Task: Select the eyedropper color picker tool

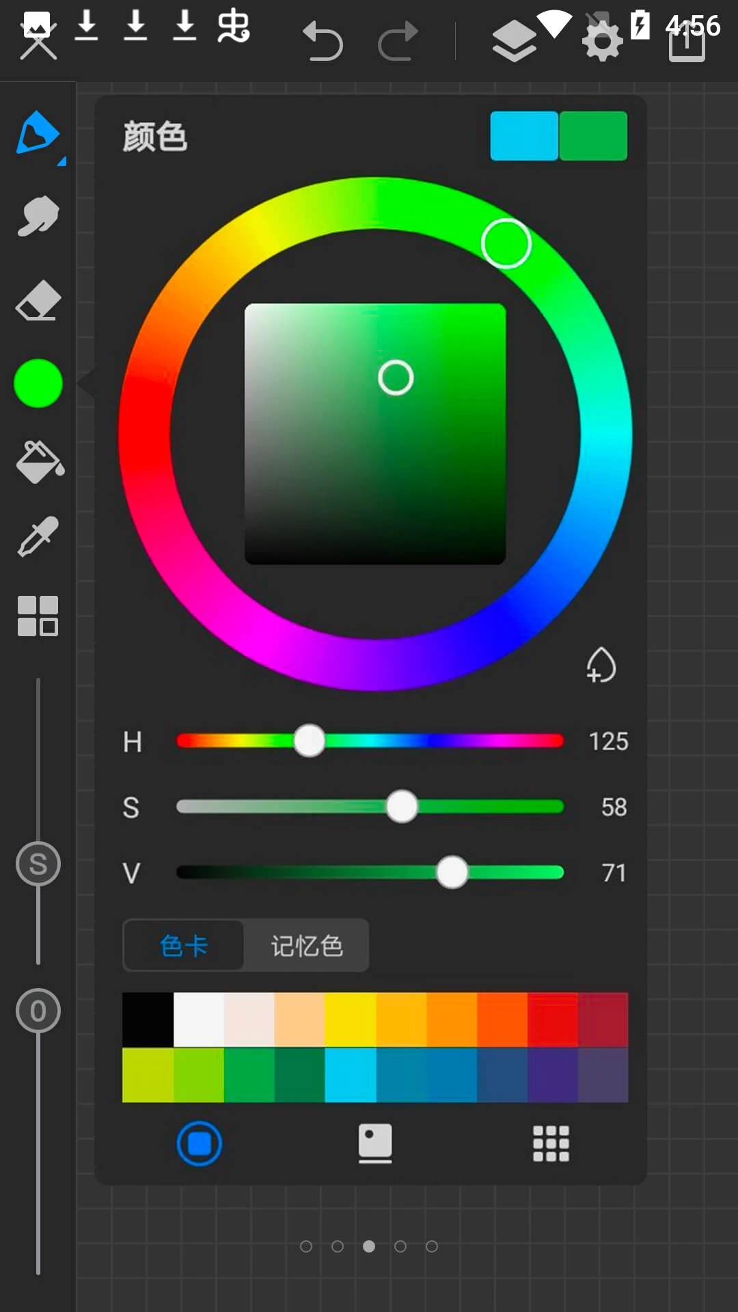Action: click(x=38, y=537)
